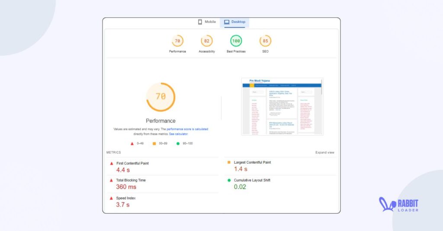
Task: Open the SEO score gauge 85
Action: tap(265, 41)
